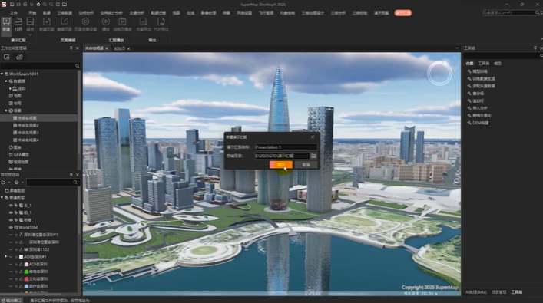
Task: Open the 文件 menu
Action: pyautogui.click(x=14, y=13)
